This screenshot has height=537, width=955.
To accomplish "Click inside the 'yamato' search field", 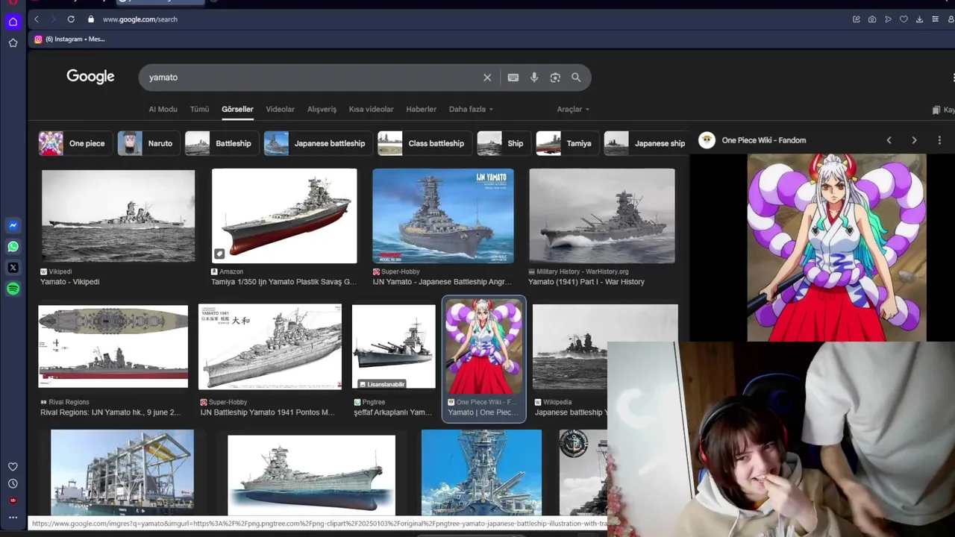I will coord(313,78).
